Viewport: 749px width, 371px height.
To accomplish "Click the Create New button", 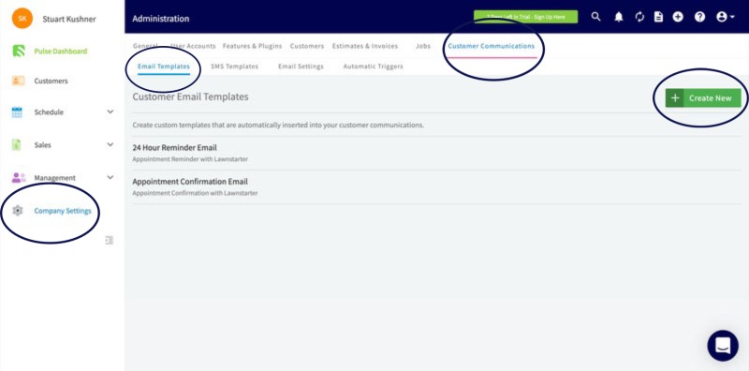I will 703,98.
